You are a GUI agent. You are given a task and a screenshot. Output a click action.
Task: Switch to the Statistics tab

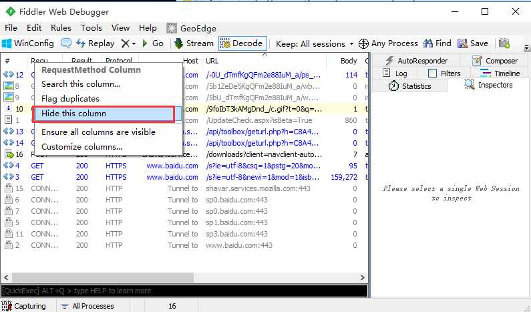coord(409,86)
